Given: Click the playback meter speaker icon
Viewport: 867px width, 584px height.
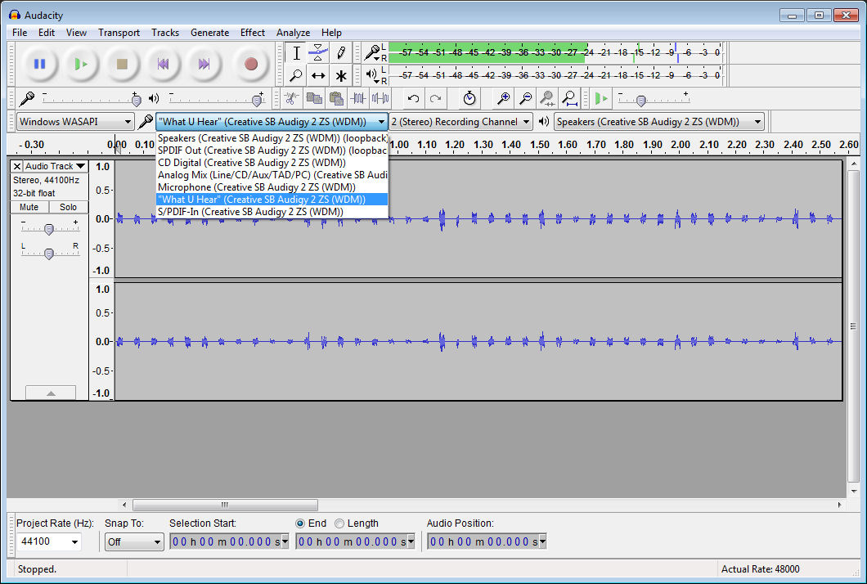Looking at the screenshot, I should click(x=373, y=74).
